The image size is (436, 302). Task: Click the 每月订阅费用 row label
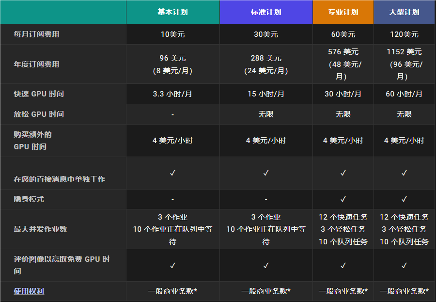click(x=36, y=34)
